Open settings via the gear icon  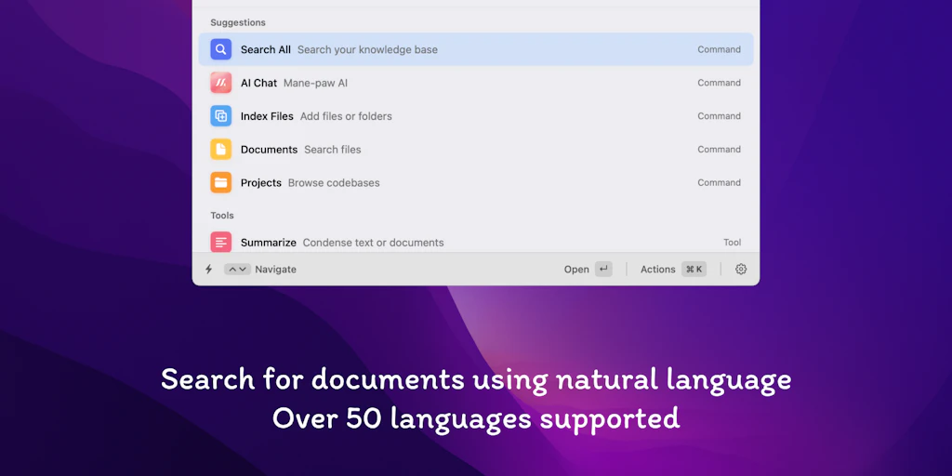tap(741, 269)
